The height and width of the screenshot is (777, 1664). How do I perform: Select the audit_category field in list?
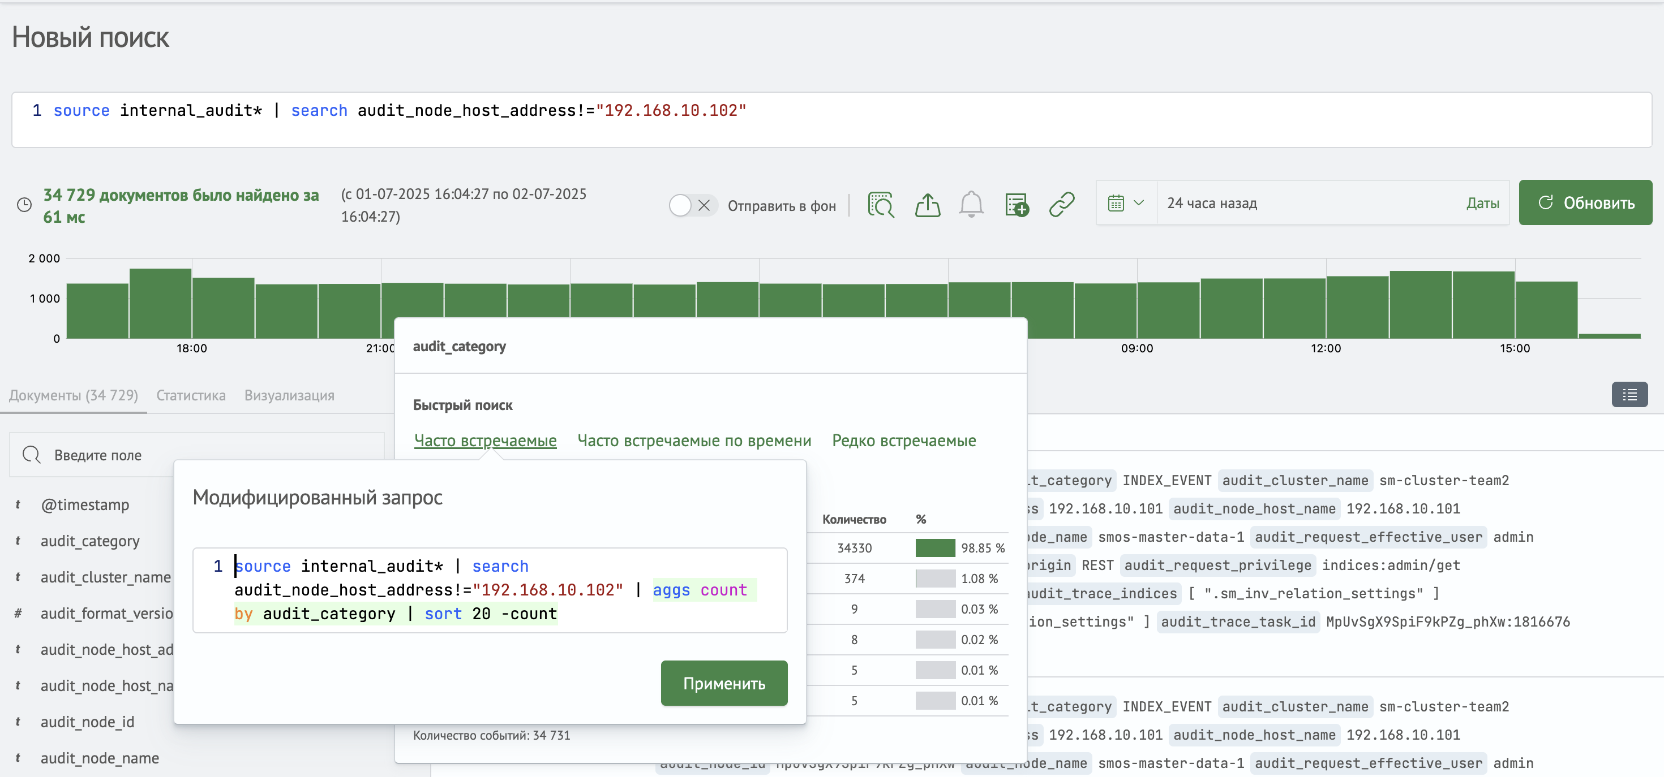coord(90,541)
